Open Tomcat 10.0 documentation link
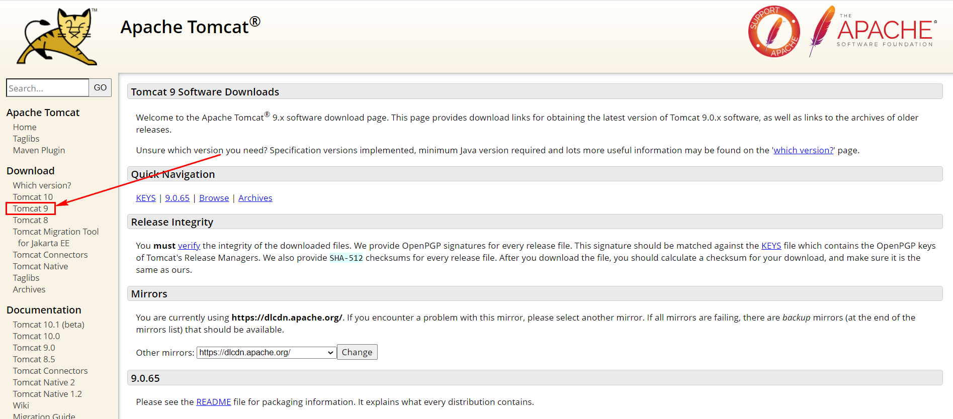This screenshot has width=953, height=419. 36,336
